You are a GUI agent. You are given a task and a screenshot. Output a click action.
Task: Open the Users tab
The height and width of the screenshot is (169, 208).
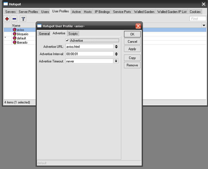click(45, 12)
